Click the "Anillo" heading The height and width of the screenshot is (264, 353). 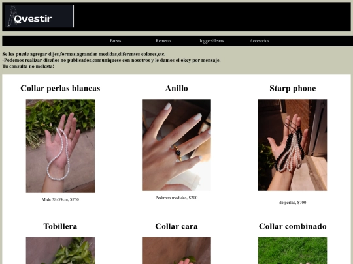point(176,88)
